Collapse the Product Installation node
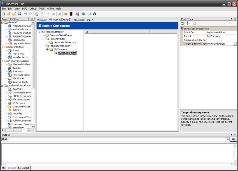 (x=2, y=61)
